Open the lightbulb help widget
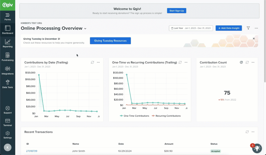Viewport: 266px width, 155px height. coord(257,148)
